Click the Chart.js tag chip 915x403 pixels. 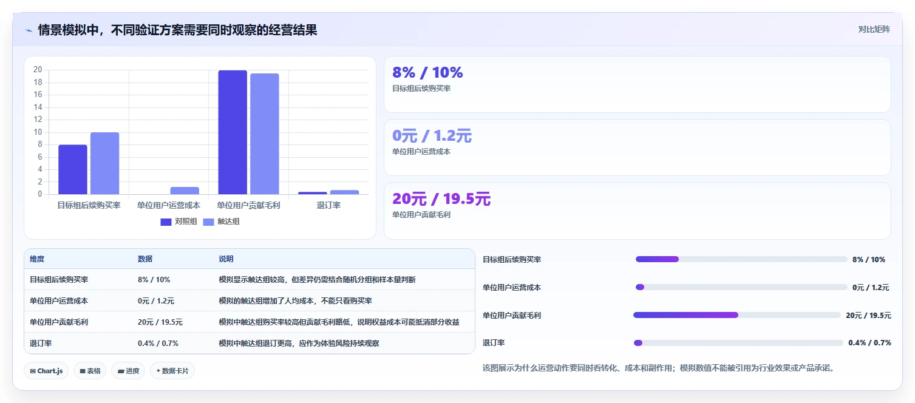pyautogui.click(x=46, y=371)
